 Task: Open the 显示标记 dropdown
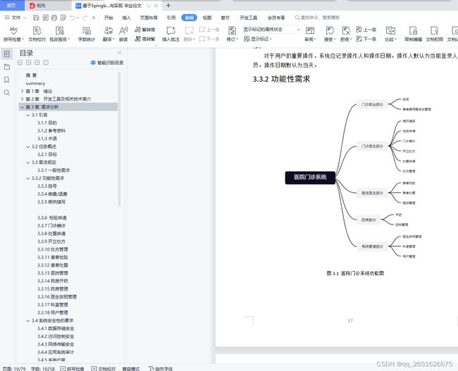click(258, 39)
